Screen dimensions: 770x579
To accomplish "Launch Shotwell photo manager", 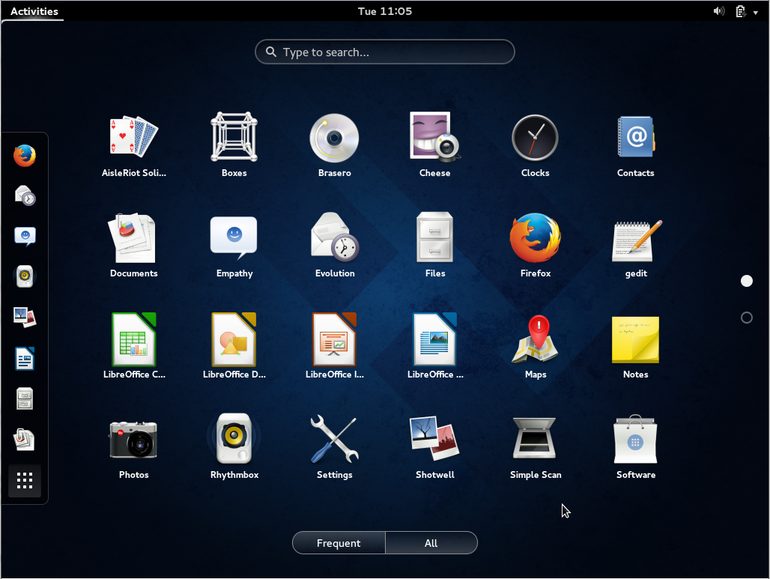I will 434,438.
